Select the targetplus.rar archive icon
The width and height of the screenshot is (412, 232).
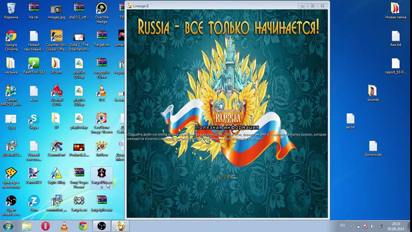tap(102, 204)
